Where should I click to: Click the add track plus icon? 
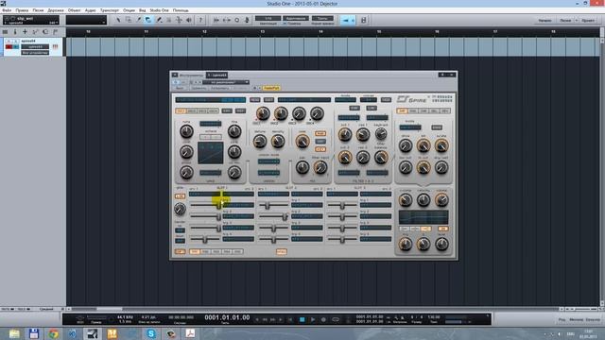pos(26,32)
